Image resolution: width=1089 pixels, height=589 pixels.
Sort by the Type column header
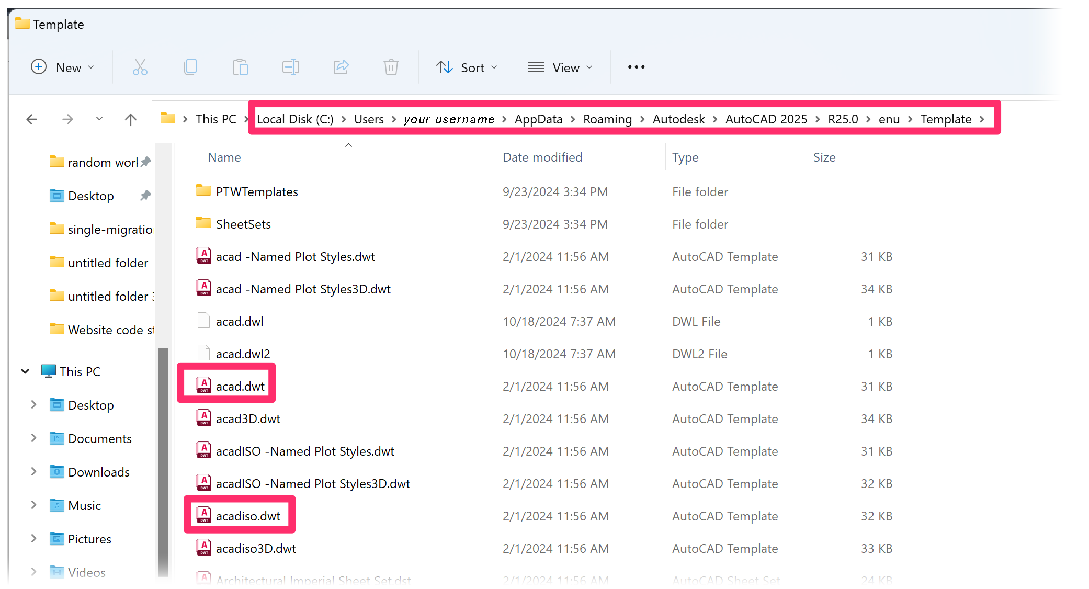(x=685, y=157)
